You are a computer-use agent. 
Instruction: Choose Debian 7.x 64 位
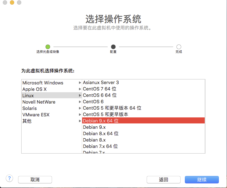pos(143,146)
